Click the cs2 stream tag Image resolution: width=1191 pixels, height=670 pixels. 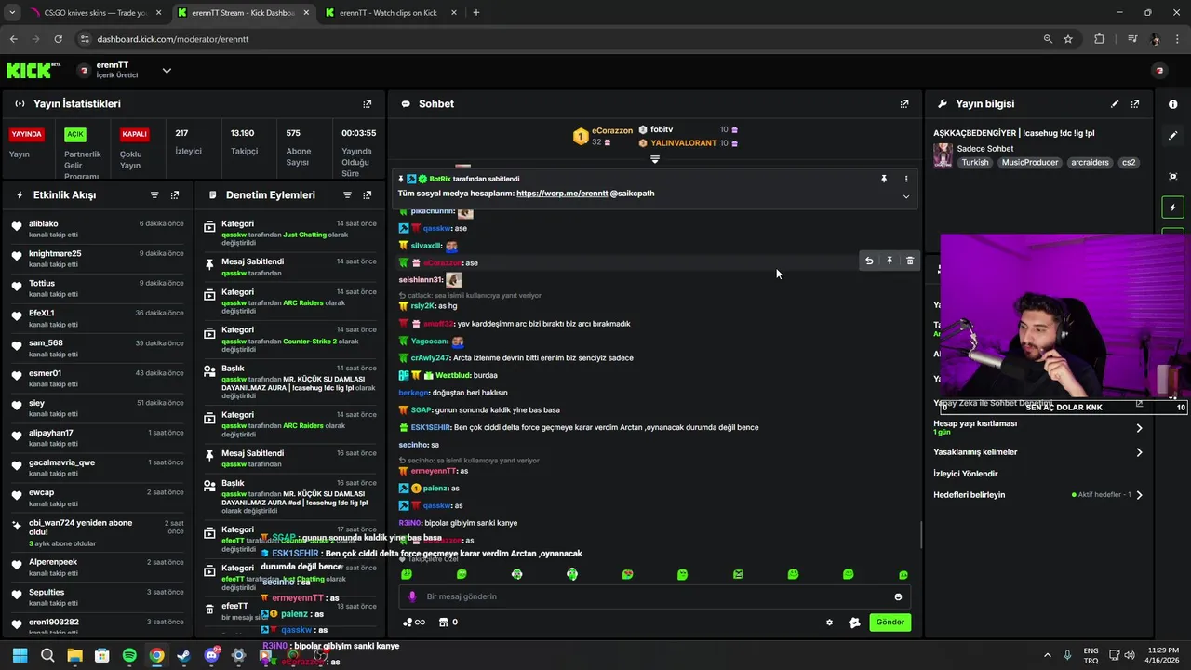click(1129, 163)
